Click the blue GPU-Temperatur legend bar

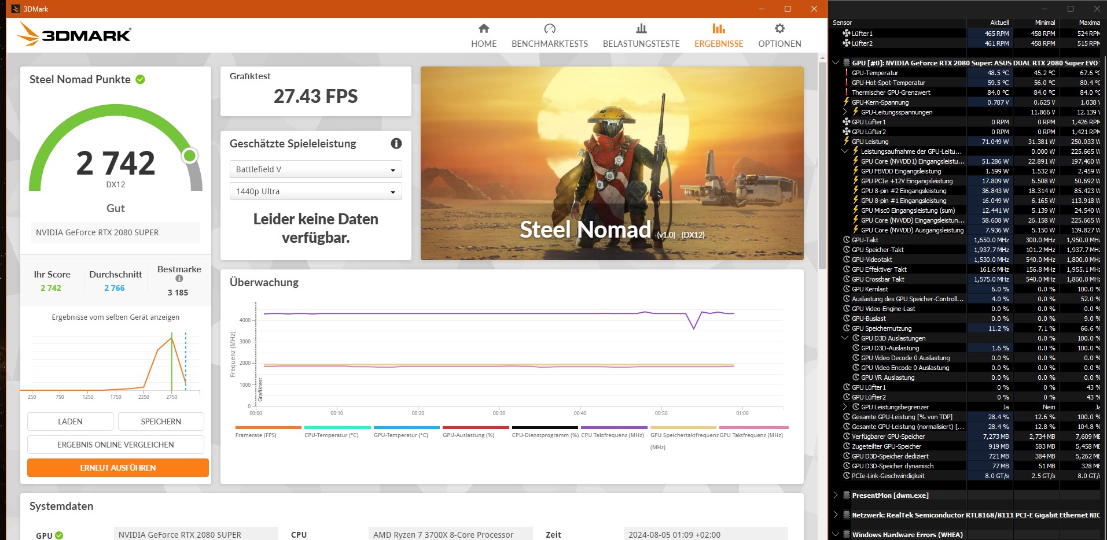coord(407,428)
